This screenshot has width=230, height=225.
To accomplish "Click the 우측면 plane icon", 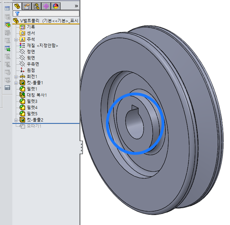I will point(22,64).
